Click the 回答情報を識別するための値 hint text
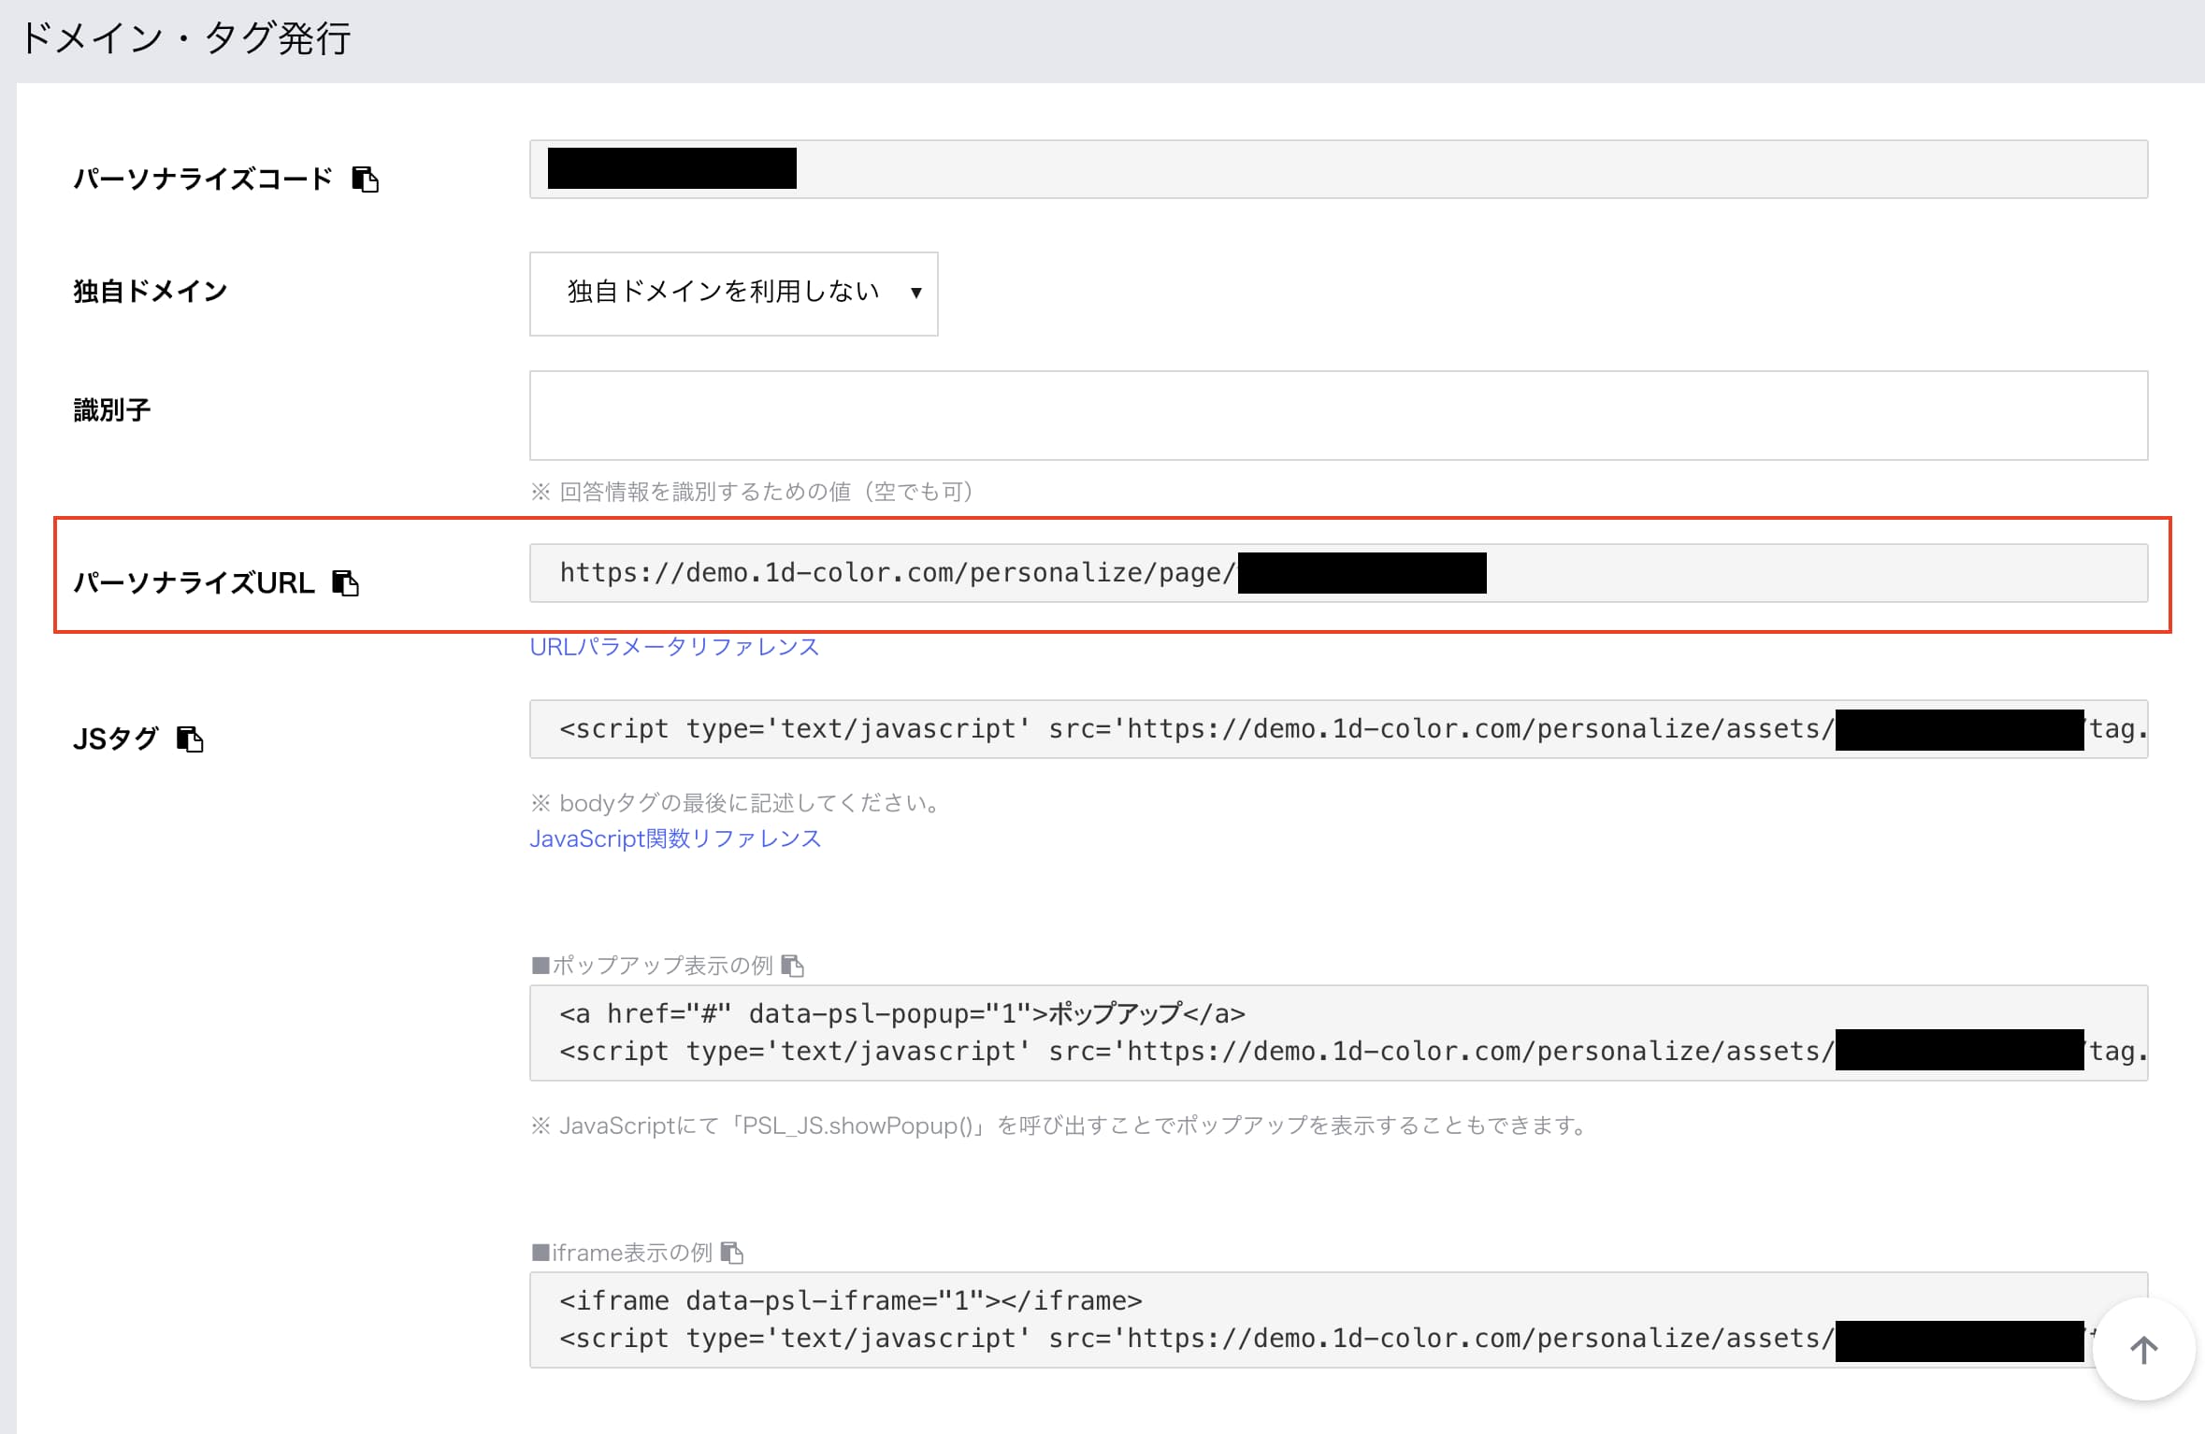Image resolution: width=2205 pixels, height=1434 pixels. tap(753, 492)
